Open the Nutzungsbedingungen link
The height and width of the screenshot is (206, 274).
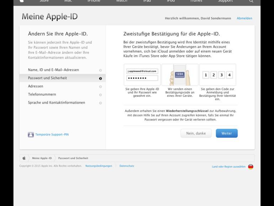pos(99,166)
